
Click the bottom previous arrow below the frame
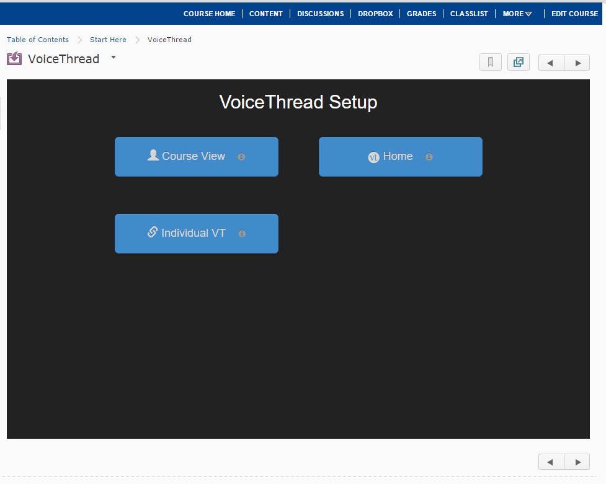tap(551, 462)
